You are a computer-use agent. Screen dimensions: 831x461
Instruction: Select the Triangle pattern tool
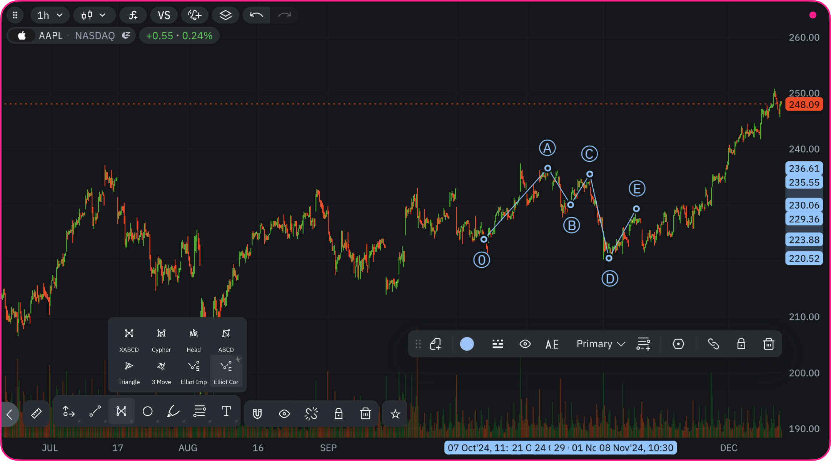coord(129,372)
